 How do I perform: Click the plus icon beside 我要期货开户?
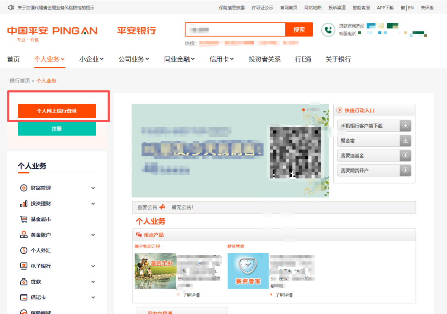coord(405,170)
